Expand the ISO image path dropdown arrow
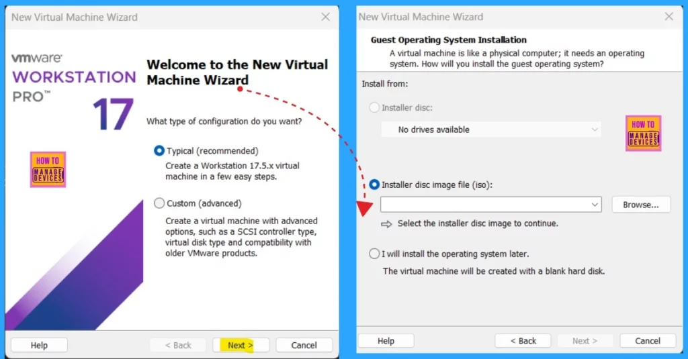This screenshot has width=688, height=359. 594,205
